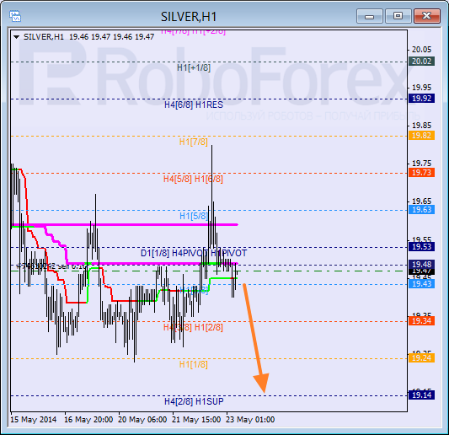Maximize the SILVER,H1 chart window
The width and height of the screenshot is (449, 435).
398,16
